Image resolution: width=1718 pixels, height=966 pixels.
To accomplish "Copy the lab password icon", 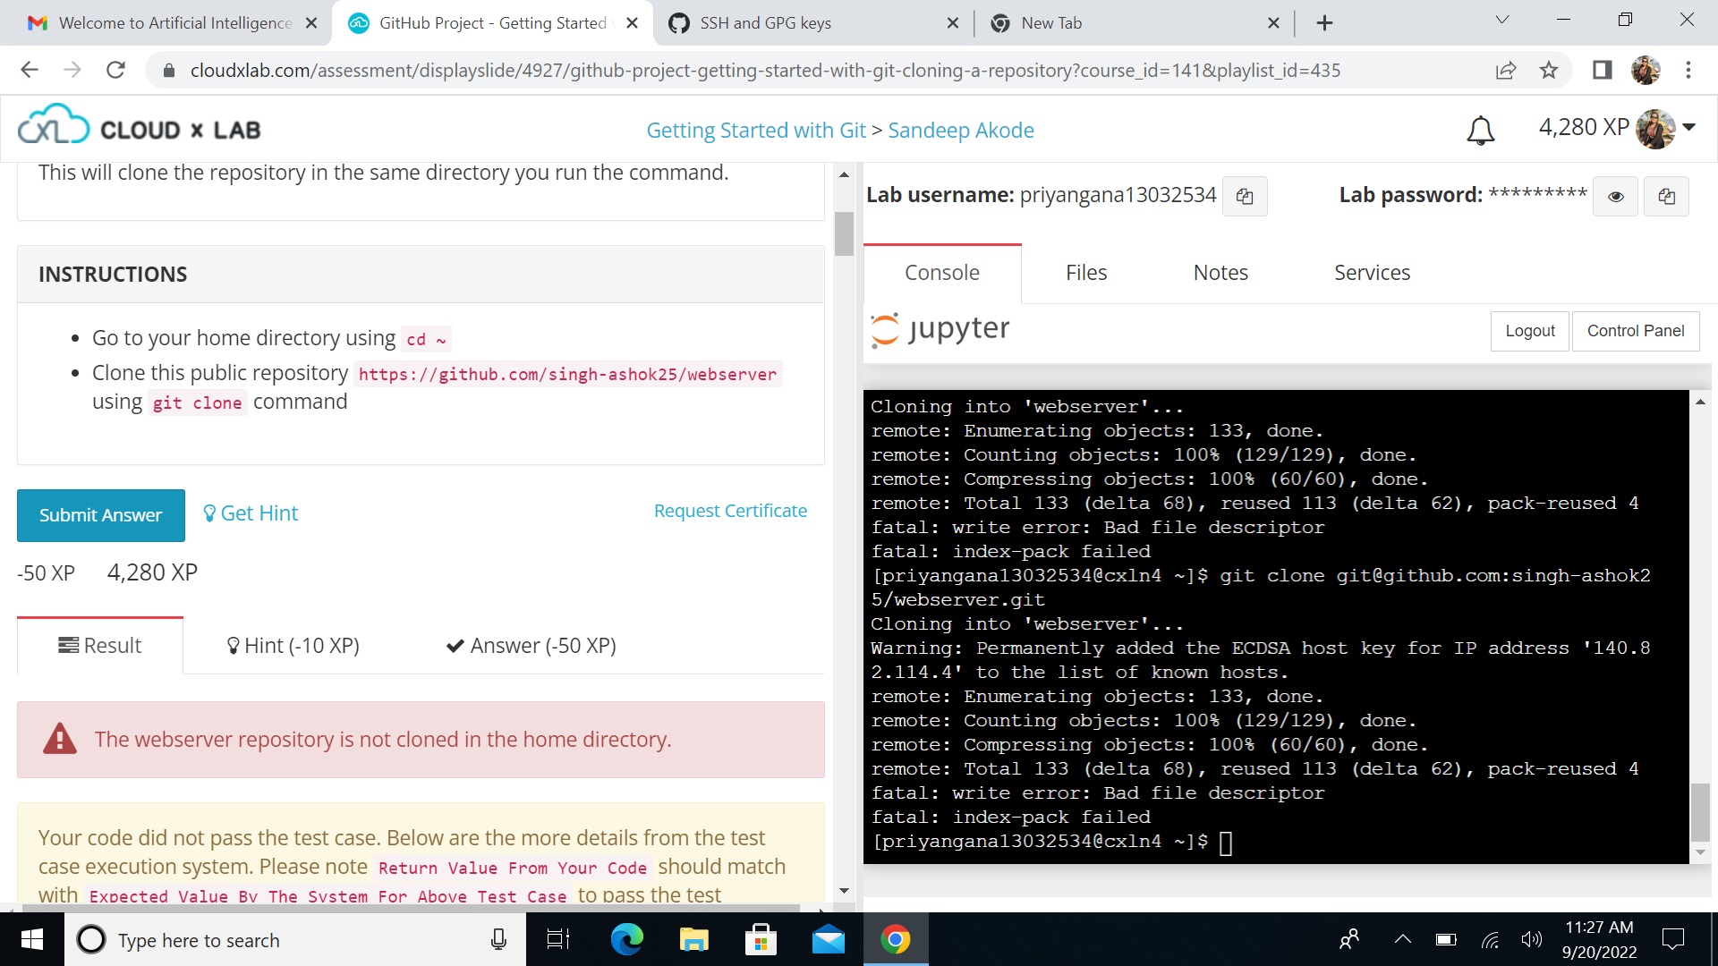I will pos(1666,196).
